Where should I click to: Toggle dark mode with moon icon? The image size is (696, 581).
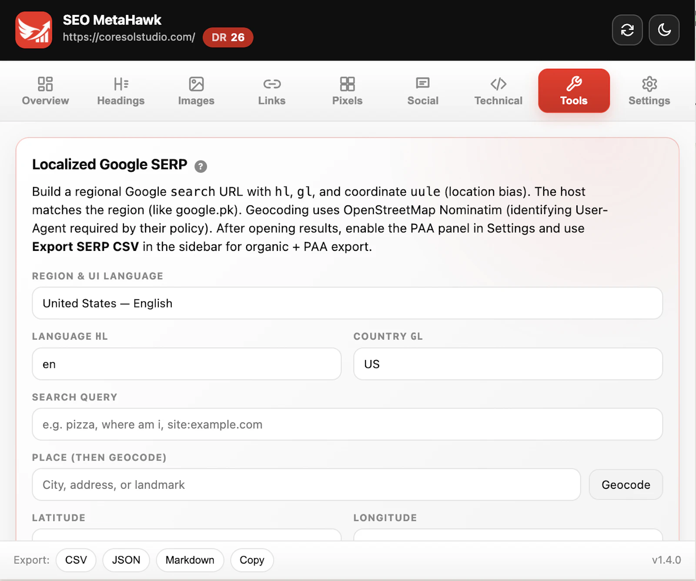[664, 30]
